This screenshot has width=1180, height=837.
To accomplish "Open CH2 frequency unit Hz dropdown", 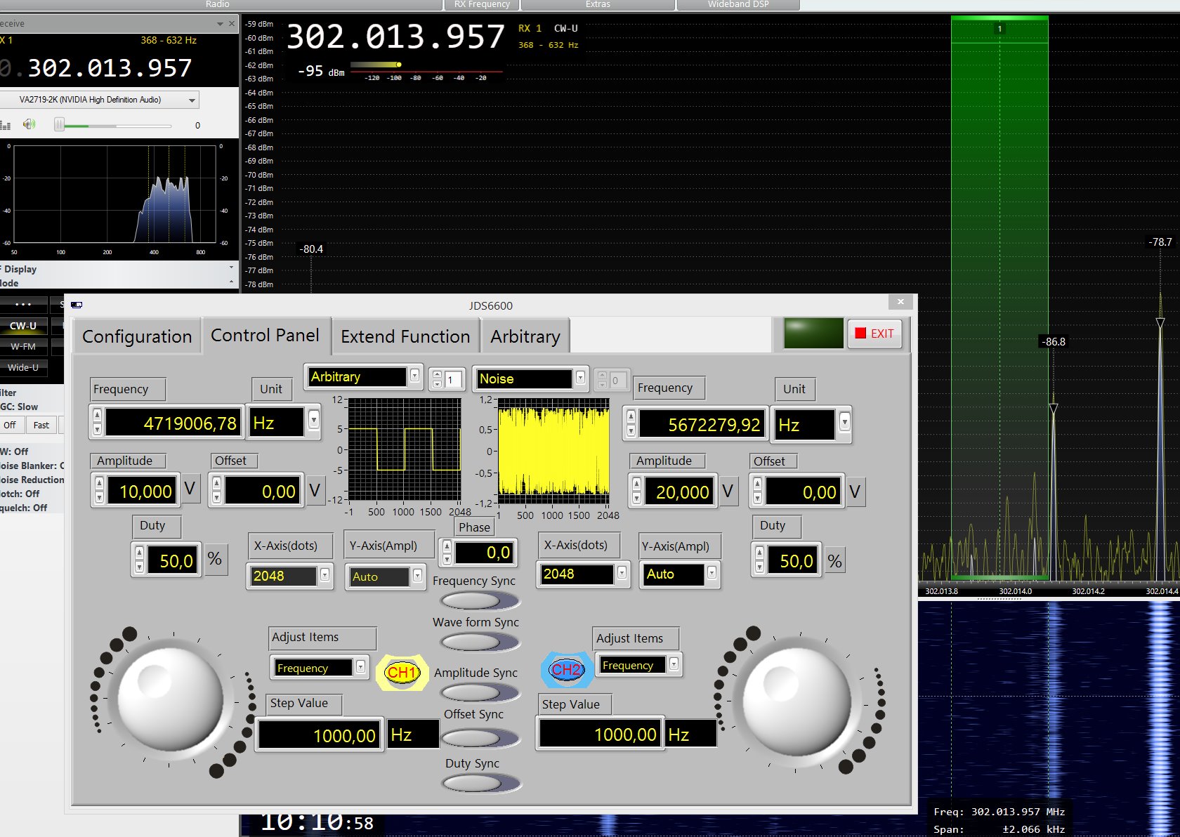I will [x=844, y=423].
